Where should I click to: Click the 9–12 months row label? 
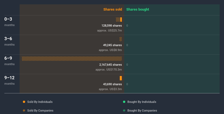(x=10, y=80)
